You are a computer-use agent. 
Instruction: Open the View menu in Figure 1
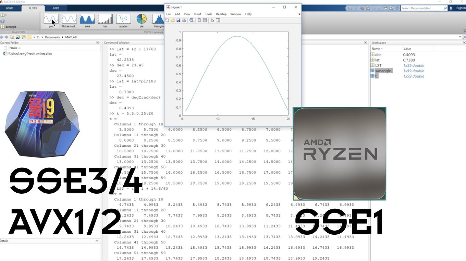click(187, 14)
